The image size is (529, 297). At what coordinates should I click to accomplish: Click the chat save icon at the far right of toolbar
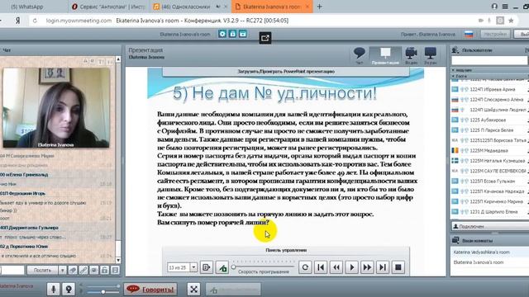point(115,270)
